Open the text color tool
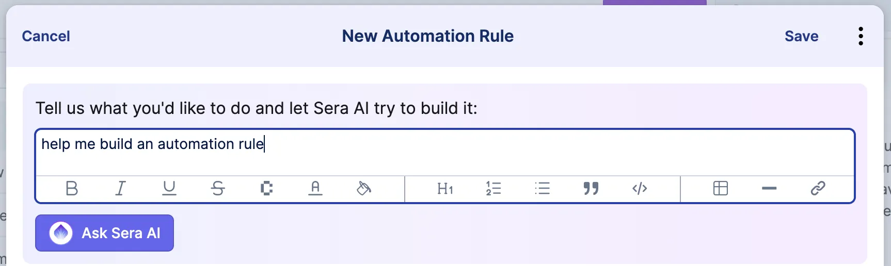The width and height of the screenshot is (891, 266). [315, 189]
